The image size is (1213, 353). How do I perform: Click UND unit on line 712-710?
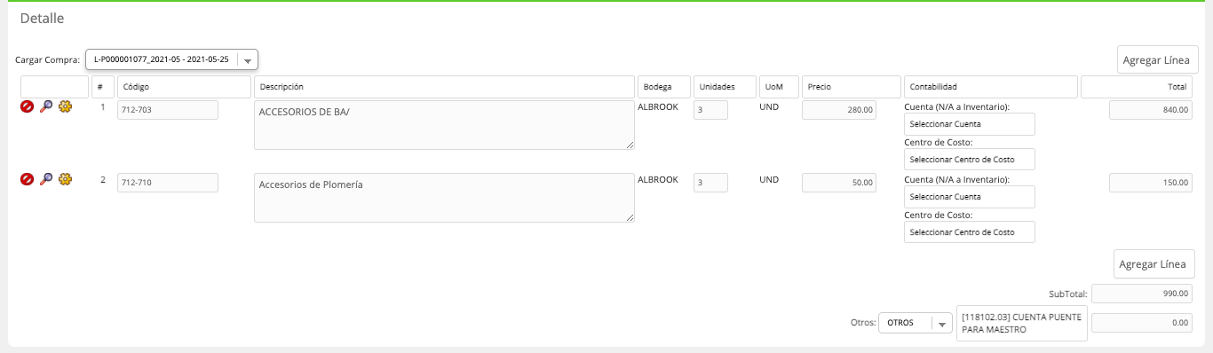pos(769,179)
